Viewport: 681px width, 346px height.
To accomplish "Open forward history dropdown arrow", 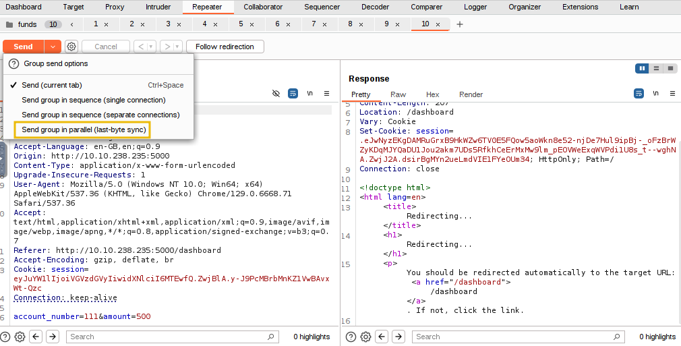I will click(177, 47).
